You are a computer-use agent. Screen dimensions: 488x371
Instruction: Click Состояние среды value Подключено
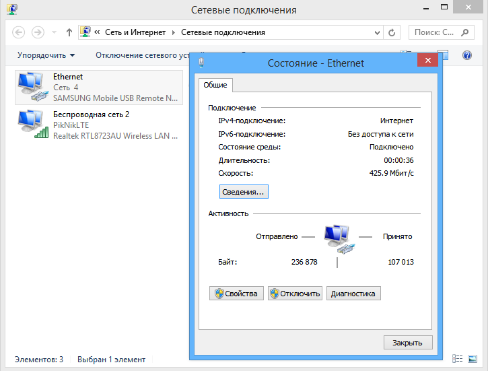[392, 147]
